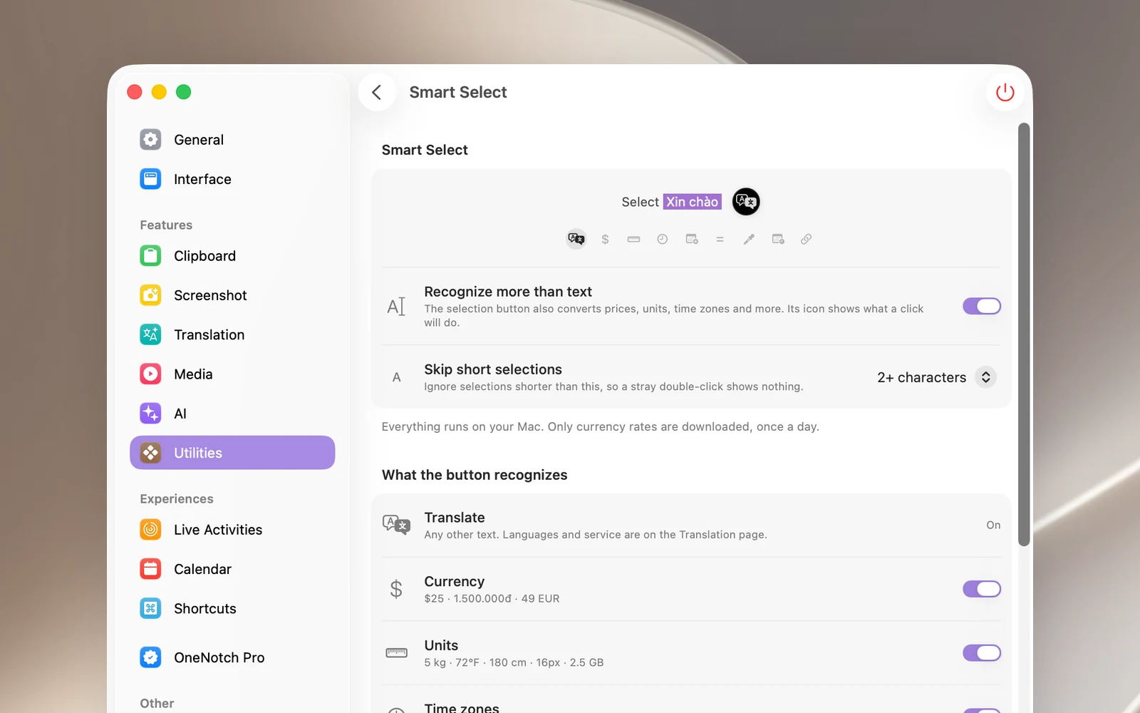Select the eyedropper color preview icon
Viewport: 1140px width, 713px height.
click(749, 239)
